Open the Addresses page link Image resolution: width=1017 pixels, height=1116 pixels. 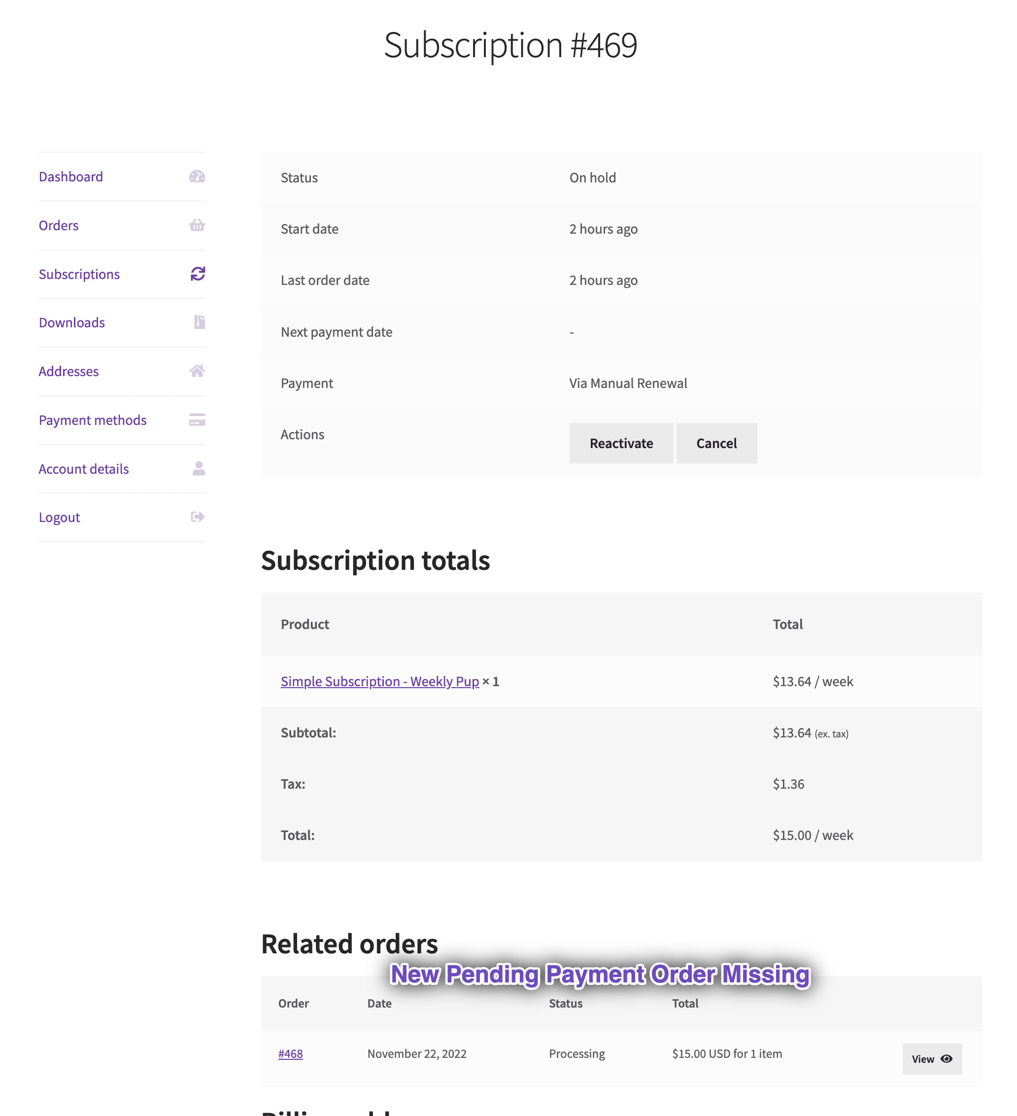point(68,372)
